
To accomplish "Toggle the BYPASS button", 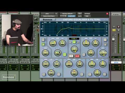I will point(87,14).
